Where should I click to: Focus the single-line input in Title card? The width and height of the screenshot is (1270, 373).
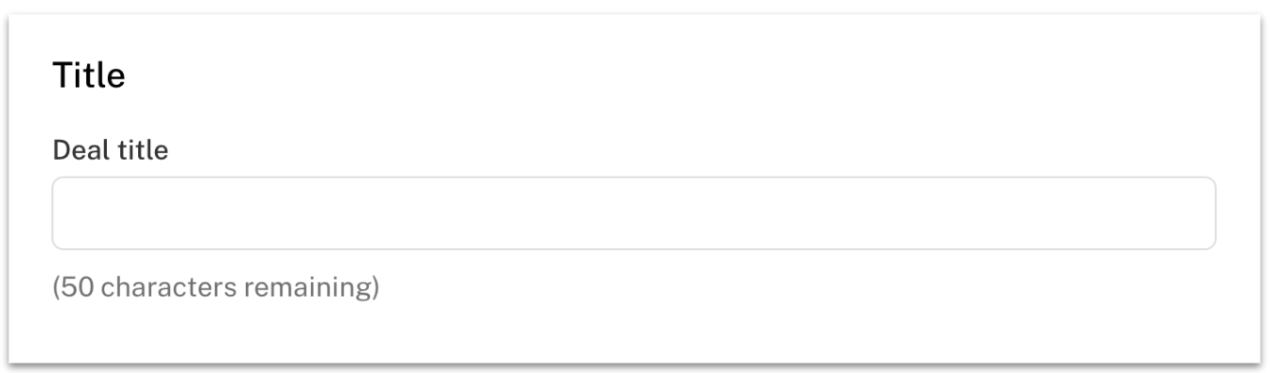[x=634, y=213]
